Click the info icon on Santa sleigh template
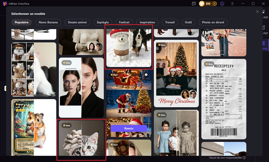 tap(146, 75)
